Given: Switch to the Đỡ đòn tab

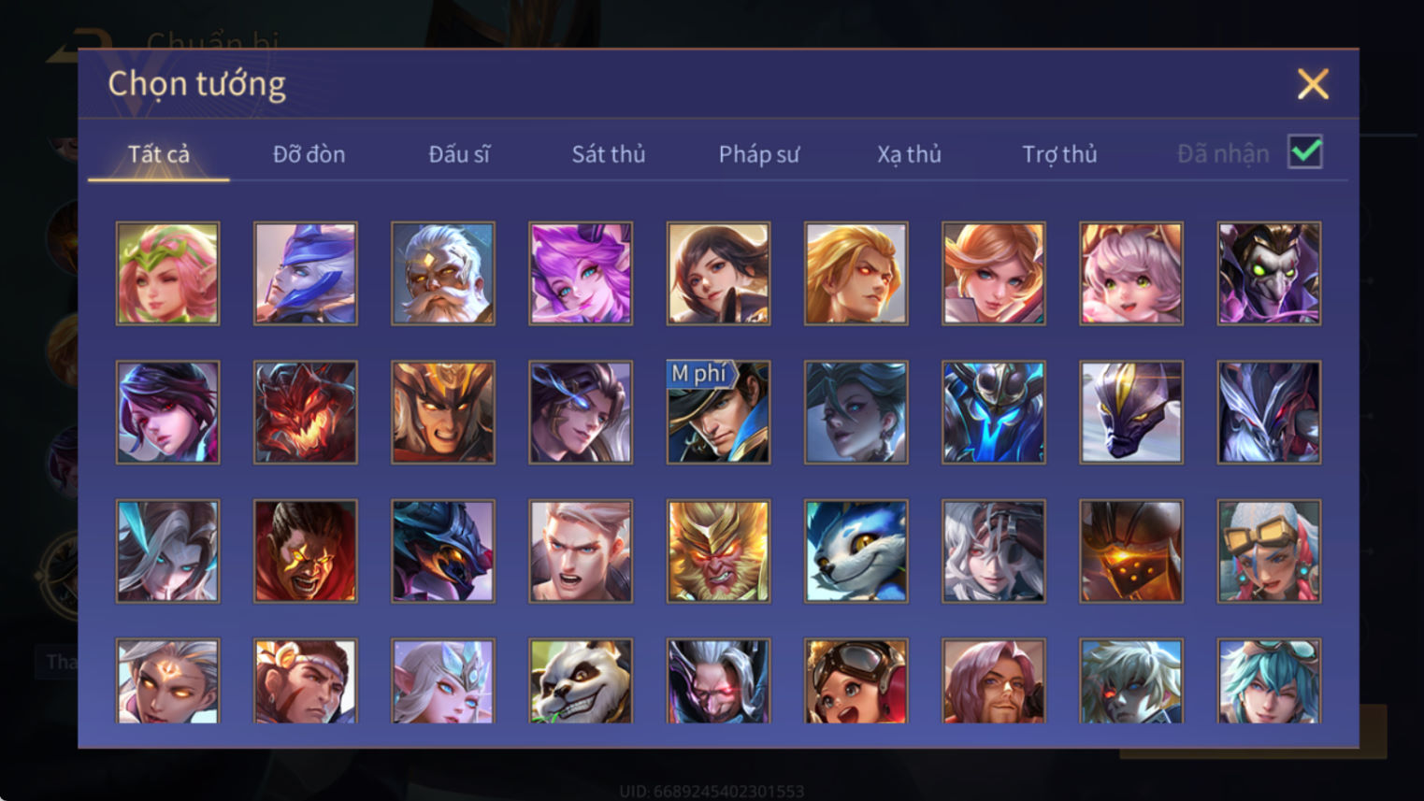Looking at the screenshot, I should pos(309,154).
